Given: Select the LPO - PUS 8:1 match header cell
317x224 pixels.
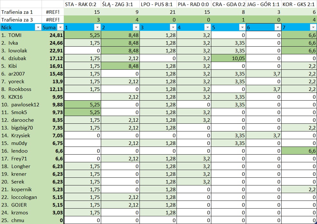Looking at the screenshot, I should click(158, 4).
